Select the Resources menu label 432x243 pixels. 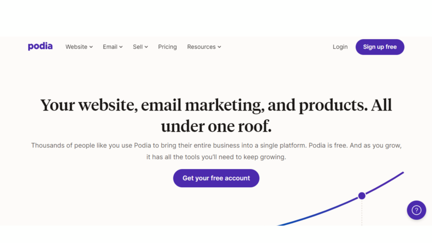[x=201, y=47]
